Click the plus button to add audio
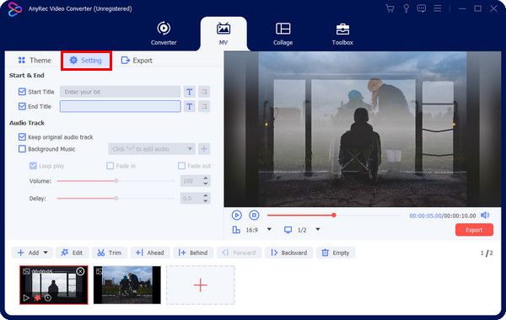This screenshot has width=506, height=320. 204,149
